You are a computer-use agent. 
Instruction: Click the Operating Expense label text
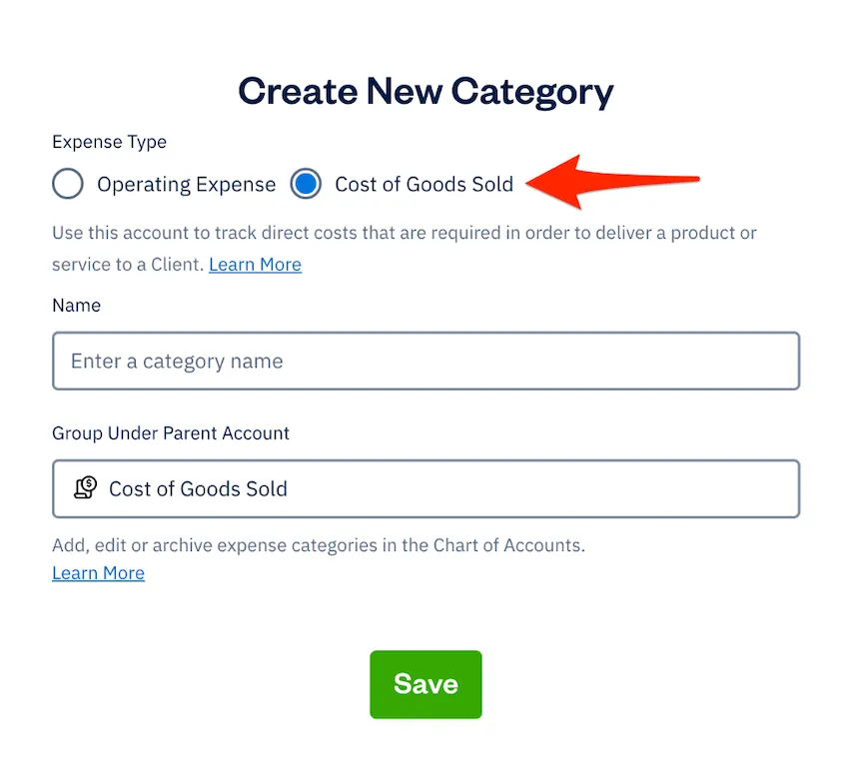coord(186,184)
